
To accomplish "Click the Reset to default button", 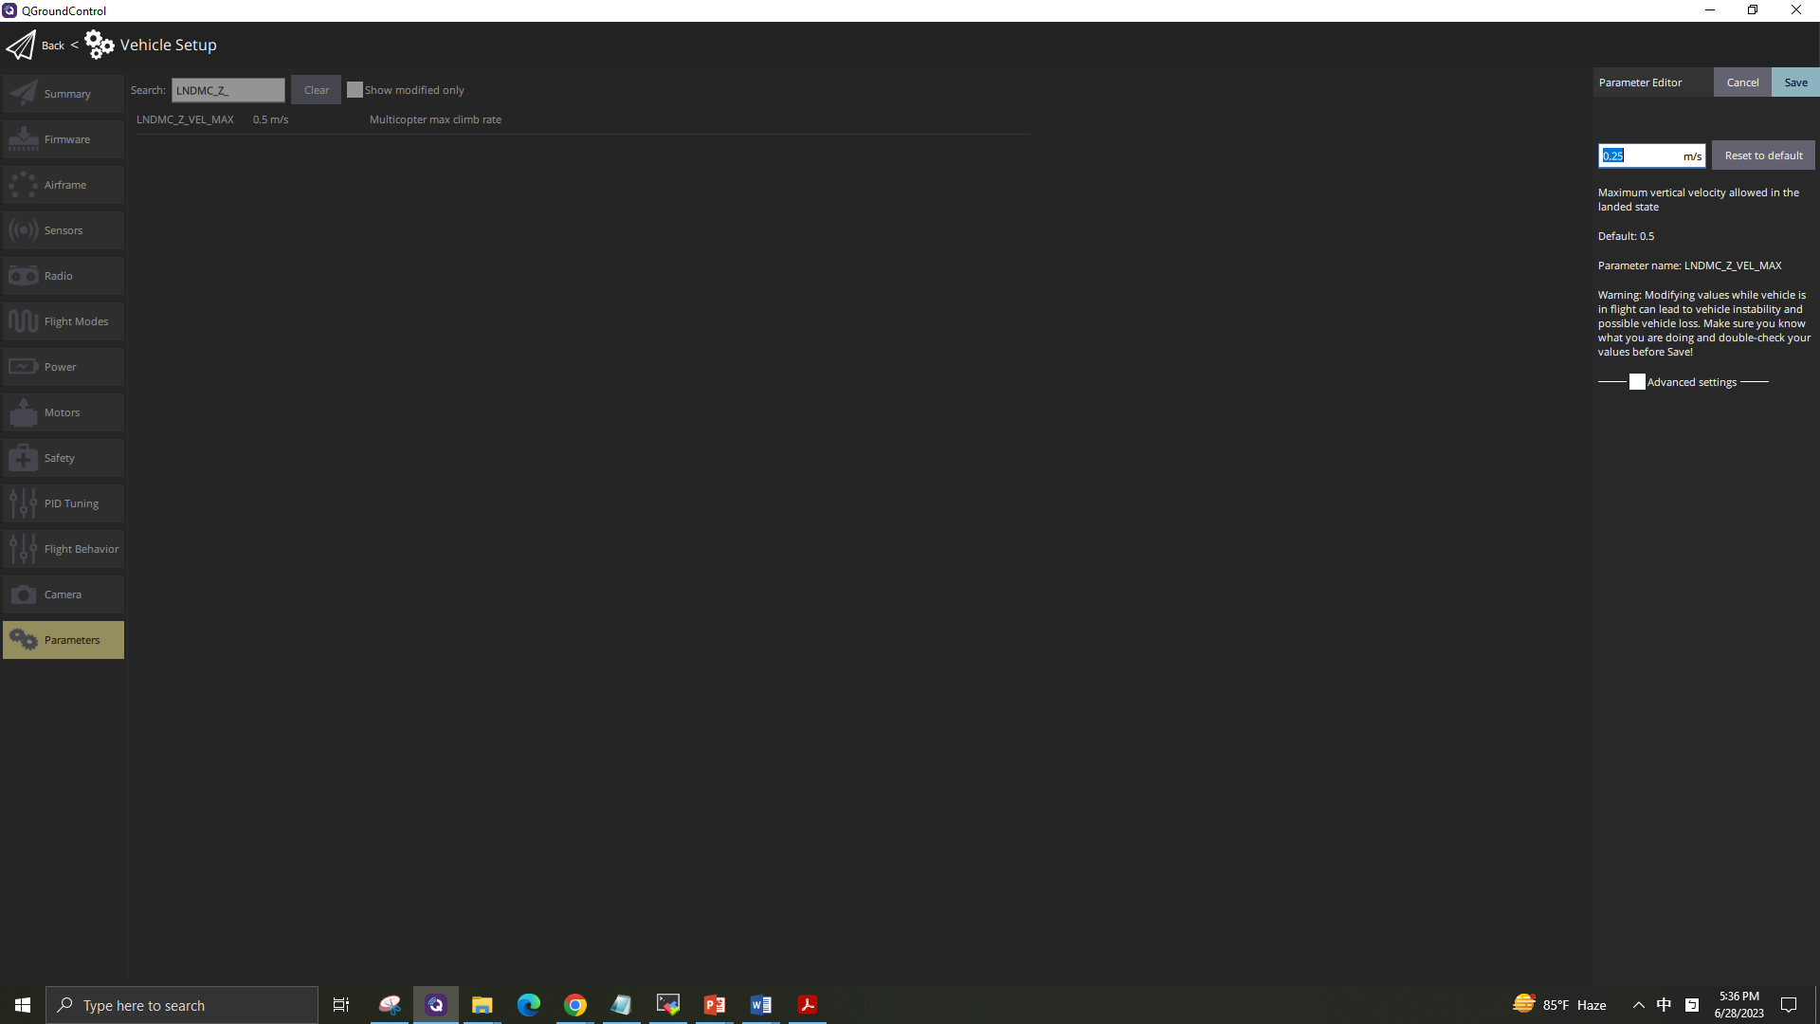I will tap(1763, 155).
